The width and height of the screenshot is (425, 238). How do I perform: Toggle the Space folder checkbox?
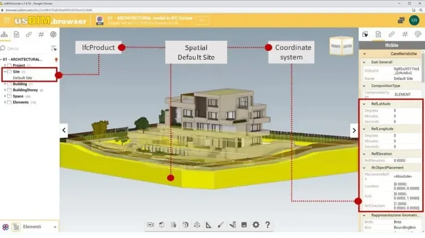click(x=10, y=96)
